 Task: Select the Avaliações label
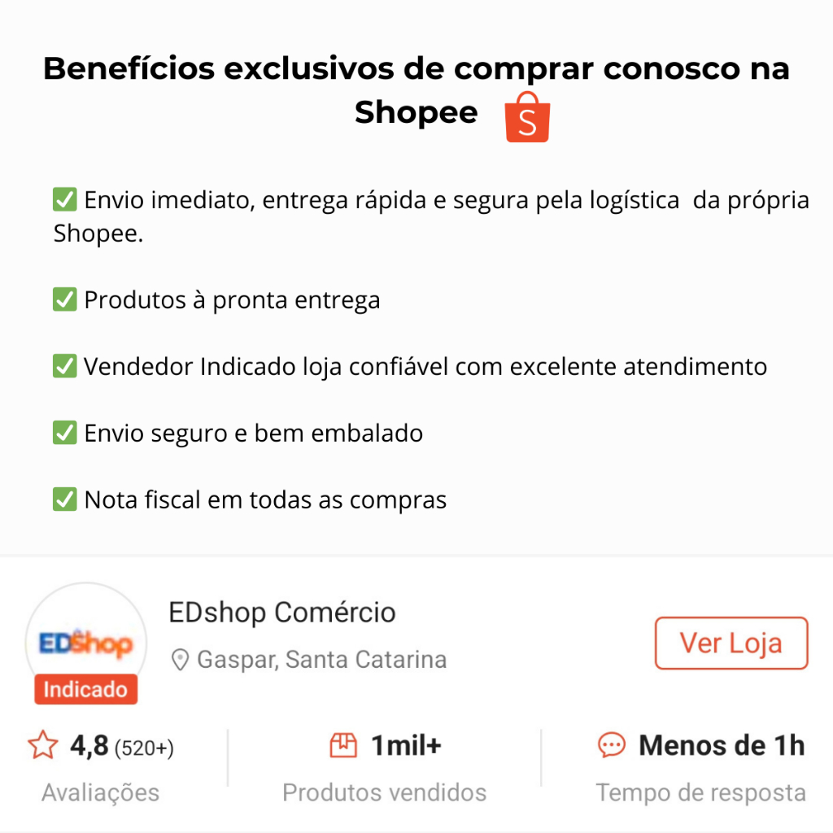(100, 792)
